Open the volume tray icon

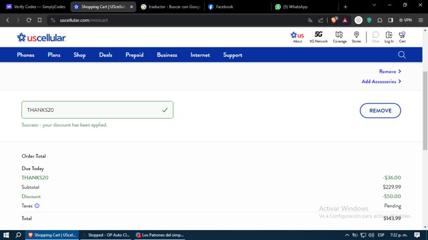click(x=371, y=235)
